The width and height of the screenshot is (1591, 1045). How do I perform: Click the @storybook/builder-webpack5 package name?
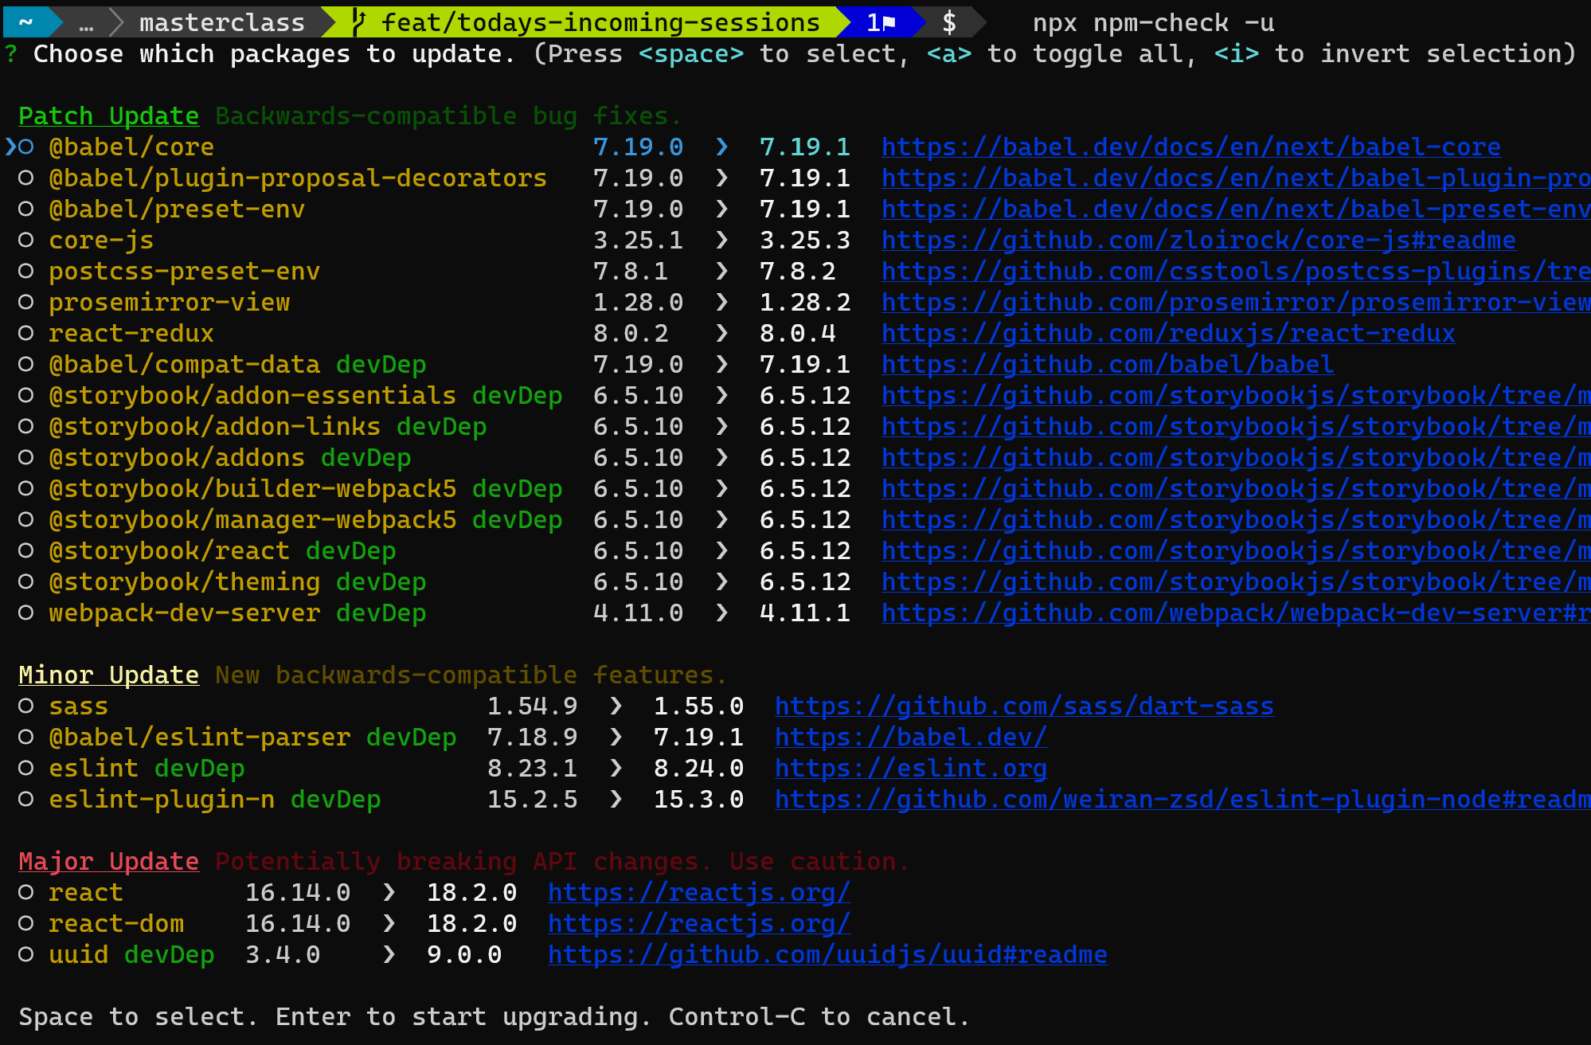tap(252, 489)
